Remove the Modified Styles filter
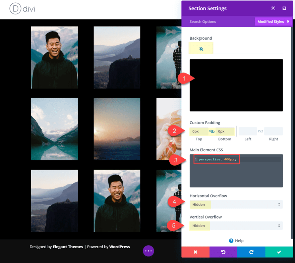 tap(288, 21)
